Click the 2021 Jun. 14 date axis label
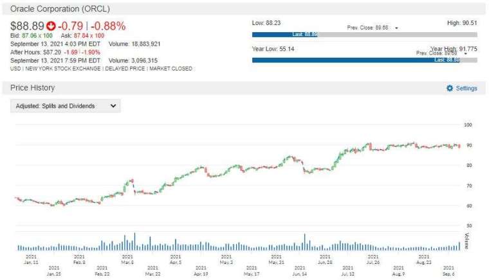This screenshot has height=280, width=489. tap(300, 270)
